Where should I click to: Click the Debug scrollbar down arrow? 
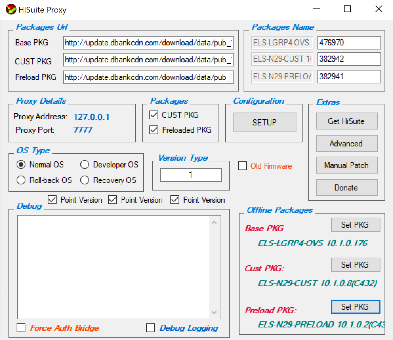tap(214, 312)
